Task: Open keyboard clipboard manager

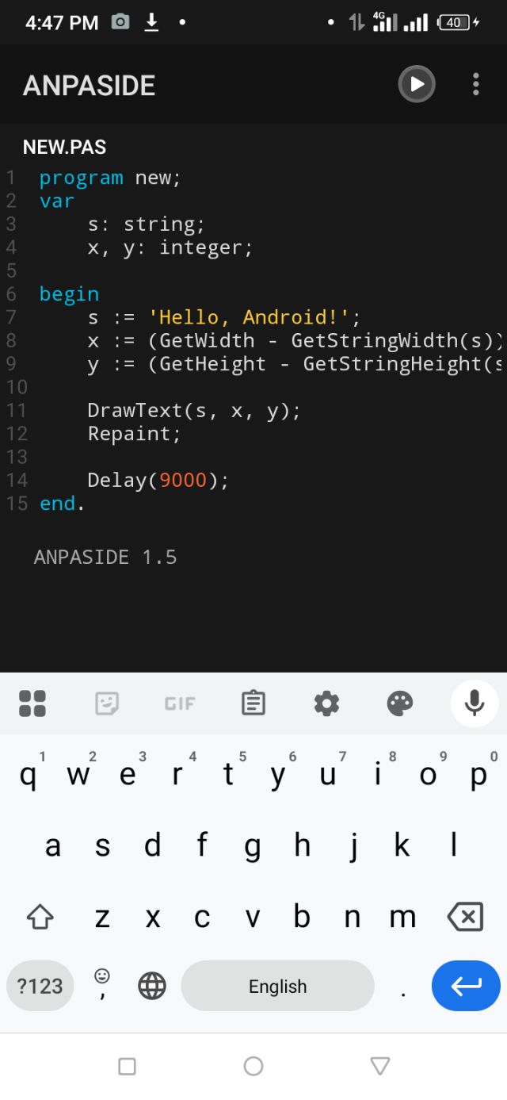Action: (x=253, y=703)
